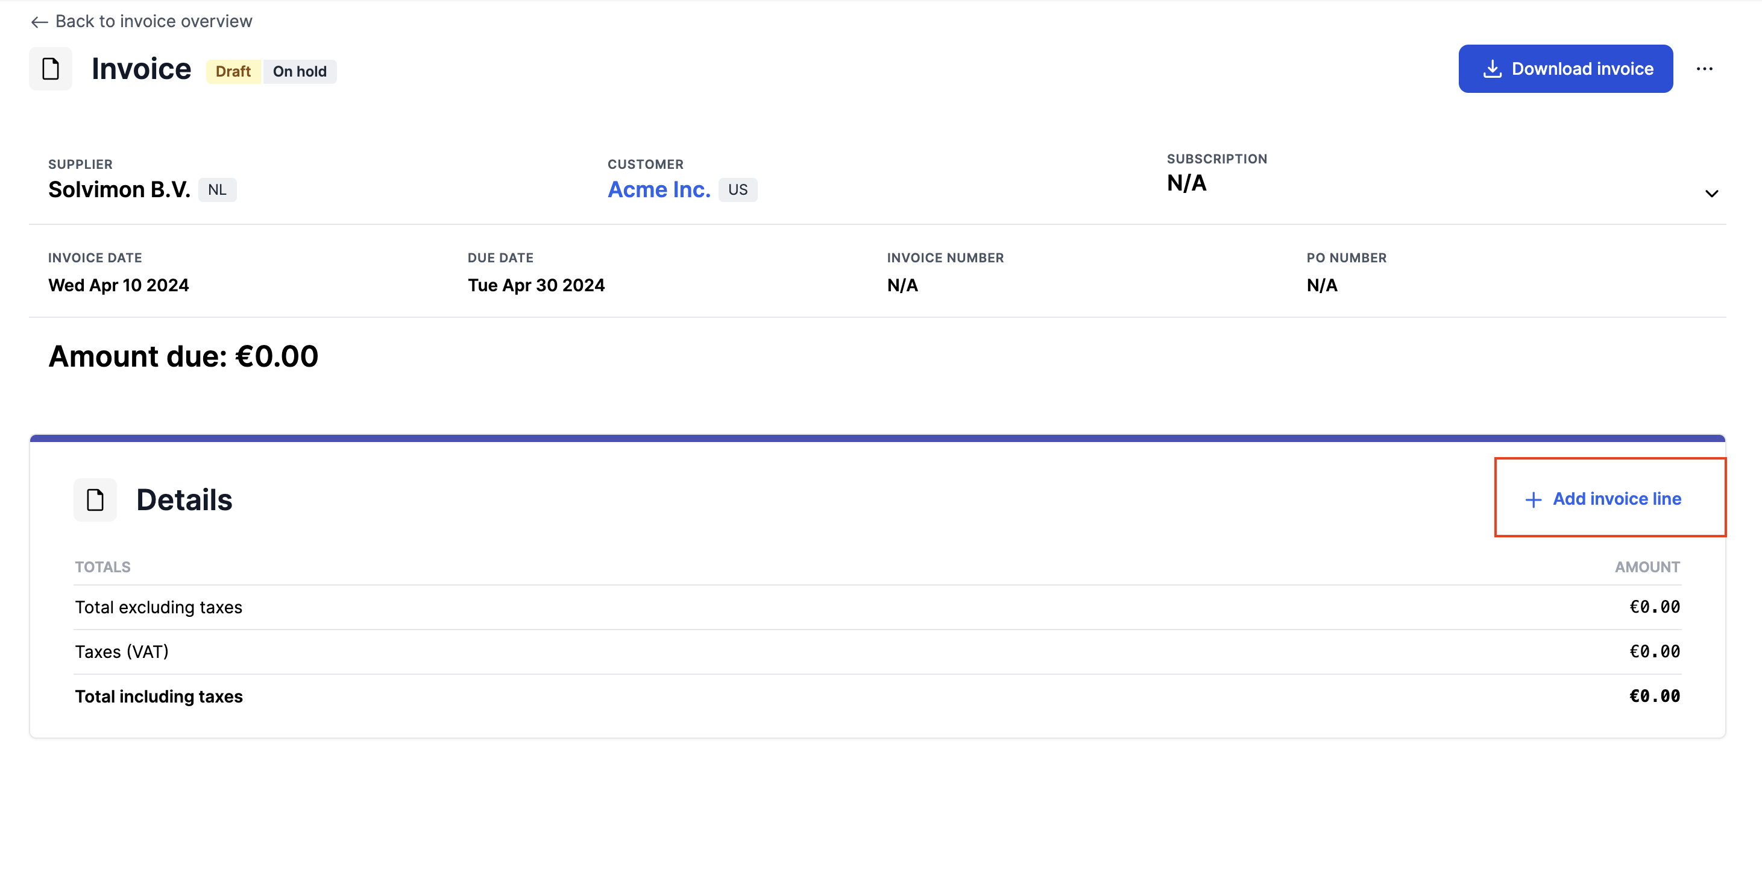Click the NL country tag
Image resolution: width=1762 pixels, height=875 pixels.
pos(217,190)
